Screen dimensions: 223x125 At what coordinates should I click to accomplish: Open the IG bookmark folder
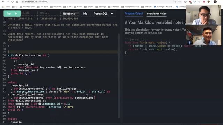tap(15, 7)
